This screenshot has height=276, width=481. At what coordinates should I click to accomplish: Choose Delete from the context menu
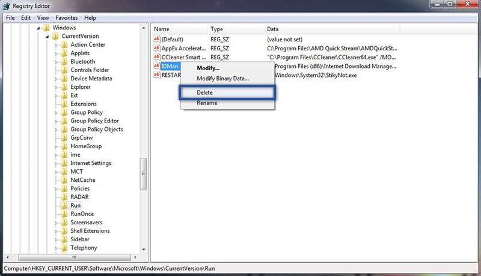pos(227,92)
